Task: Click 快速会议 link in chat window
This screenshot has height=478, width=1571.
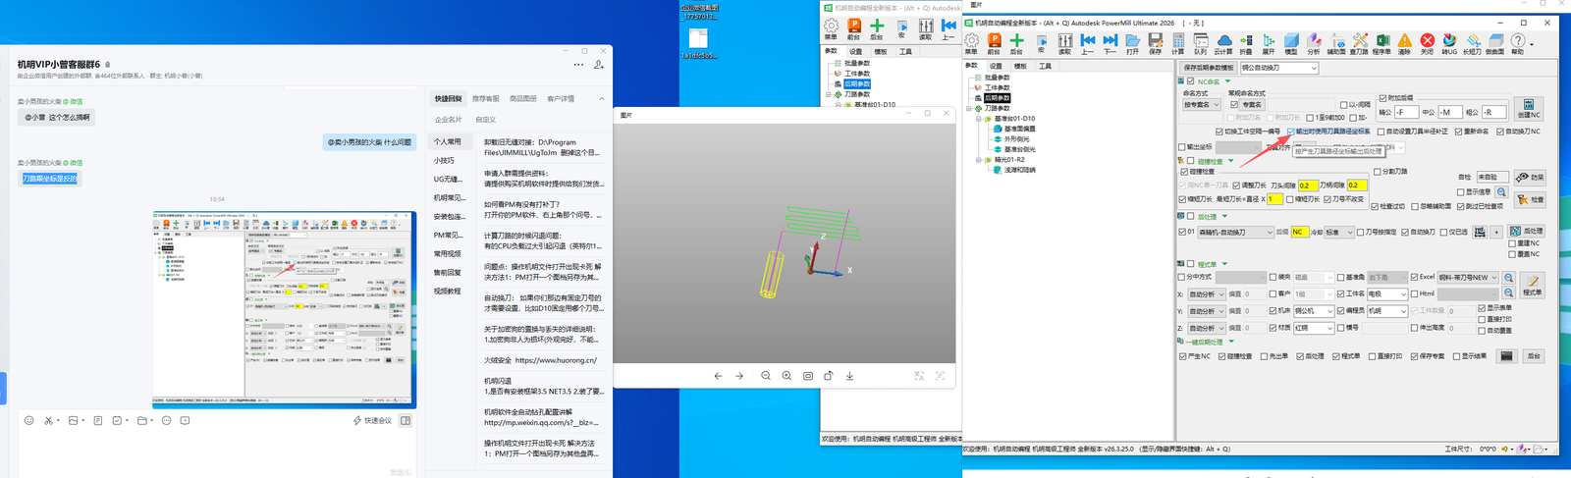Action: (x=372, y=420)
